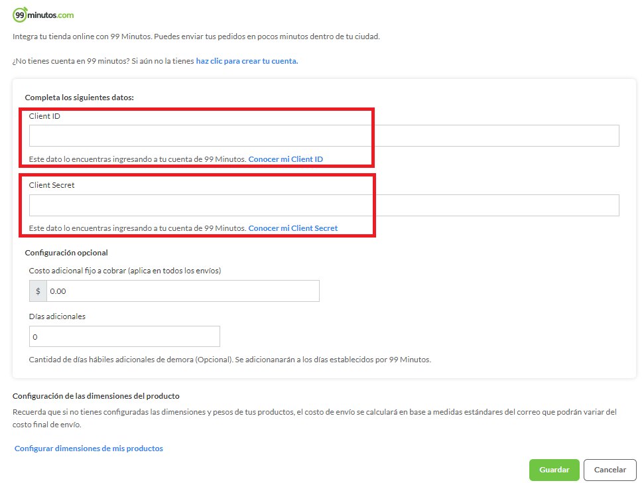644x483 pixels.
Task: Click the 99minutos.com logo
Action: click(x=43, y=15)
